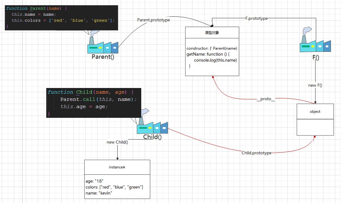Click the colors property in instanceA
This screenshot has width=341, height=203.
pyautogui.click(x=114, y=187)
